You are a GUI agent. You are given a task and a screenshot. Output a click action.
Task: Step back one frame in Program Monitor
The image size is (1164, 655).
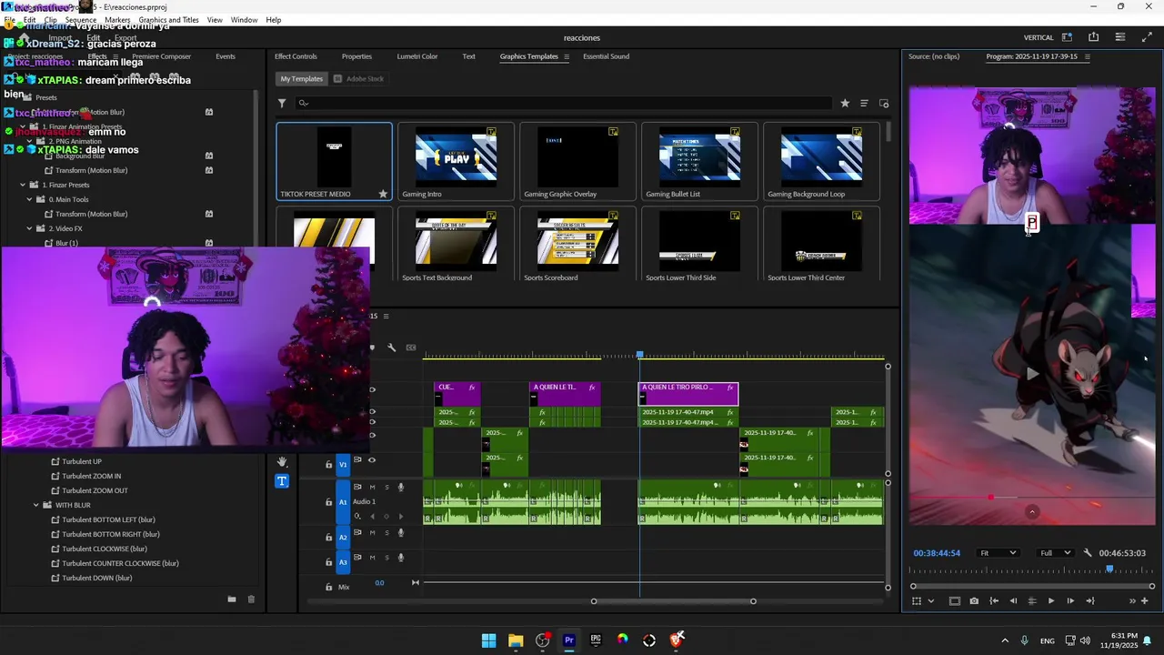pyautogui.click(x=1013, y=600)
